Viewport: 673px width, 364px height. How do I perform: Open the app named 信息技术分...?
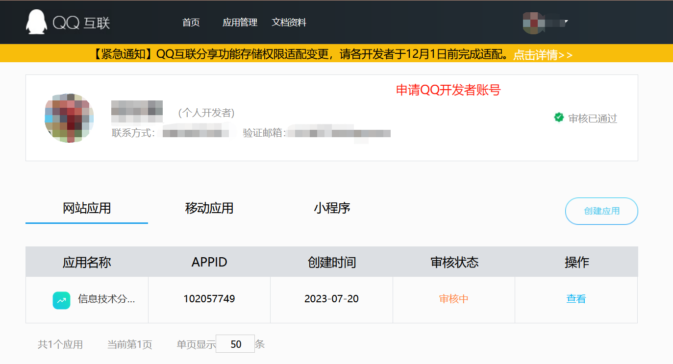tap(106, 299)
